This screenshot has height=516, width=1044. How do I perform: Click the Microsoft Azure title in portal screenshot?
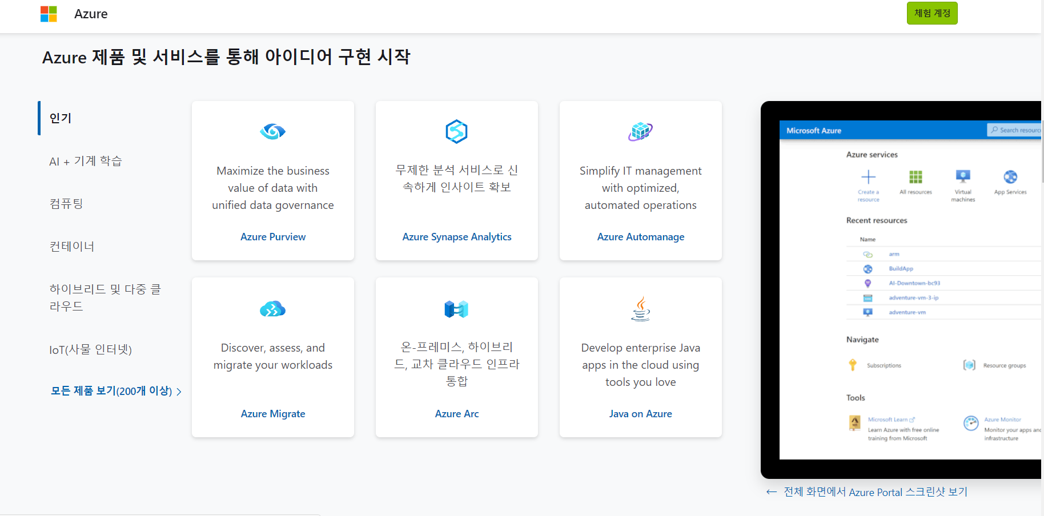point(814,131)
